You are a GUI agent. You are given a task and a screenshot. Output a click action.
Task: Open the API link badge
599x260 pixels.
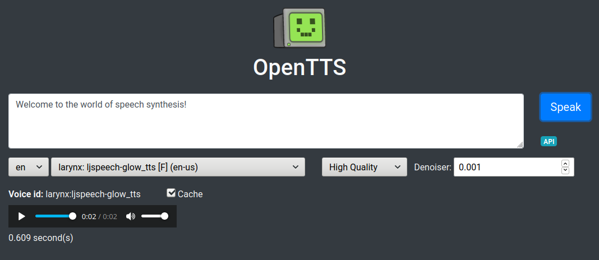(549, 141)
